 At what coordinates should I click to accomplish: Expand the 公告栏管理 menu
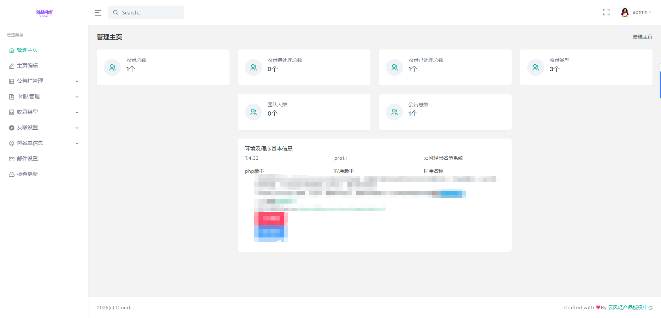pyautogui.click(x=77, y=81)
